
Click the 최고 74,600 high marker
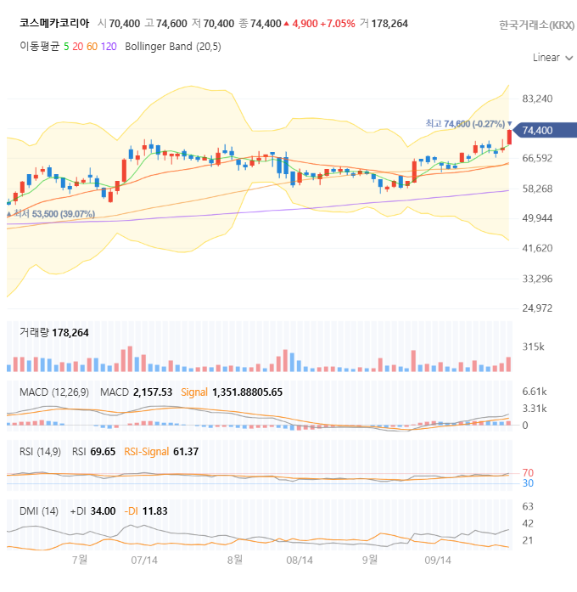tap(466, 124)
